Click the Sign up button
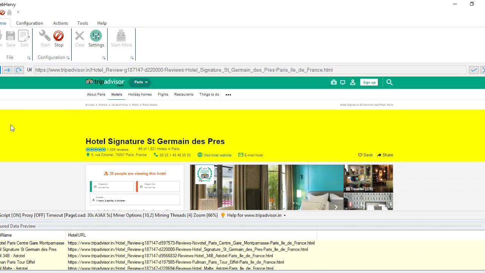 [x=369, y=82]
